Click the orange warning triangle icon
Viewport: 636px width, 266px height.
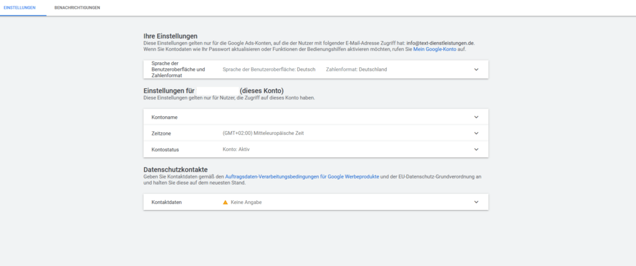coord(225,202)
